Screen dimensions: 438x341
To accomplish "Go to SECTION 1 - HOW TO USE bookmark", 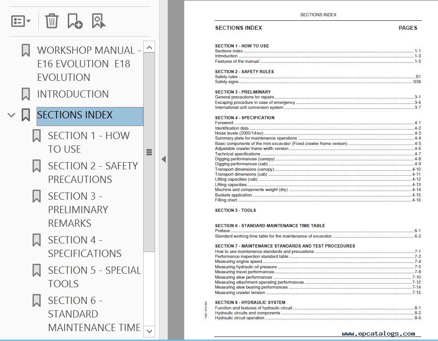I will click(x=89, y=142).
